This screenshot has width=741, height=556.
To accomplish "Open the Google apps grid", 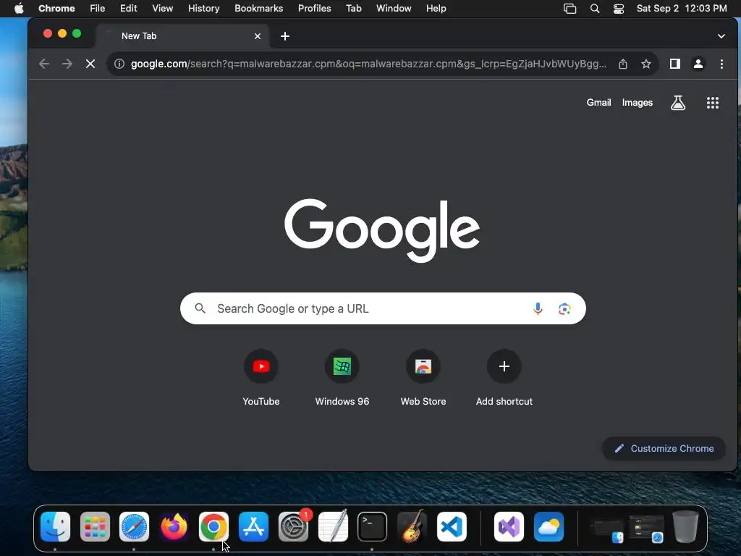I will (713, 103).
